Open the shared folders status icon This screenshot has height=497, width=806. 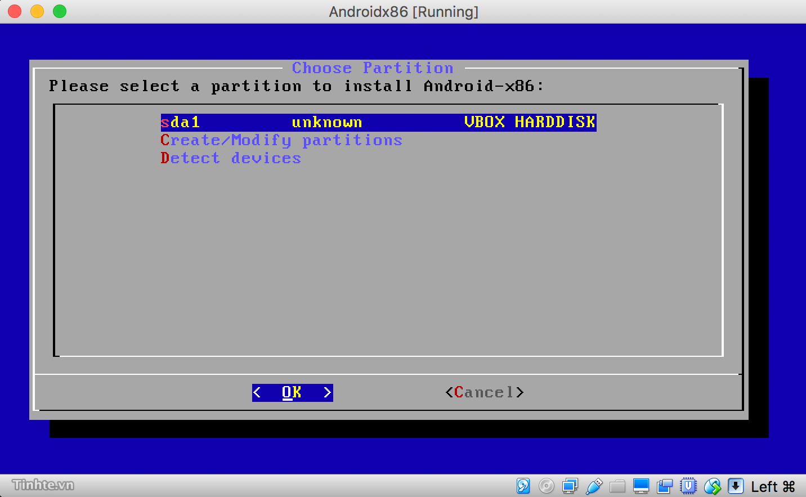click(x=617, y=486)
